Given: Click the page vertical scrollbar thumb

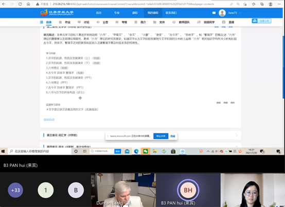Looking at the screenshot, I should [283, 67].
